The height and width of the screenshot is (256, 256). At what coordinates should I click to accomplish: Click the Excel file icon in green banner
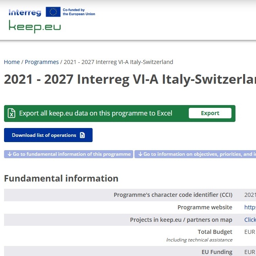tap(12, 113)
